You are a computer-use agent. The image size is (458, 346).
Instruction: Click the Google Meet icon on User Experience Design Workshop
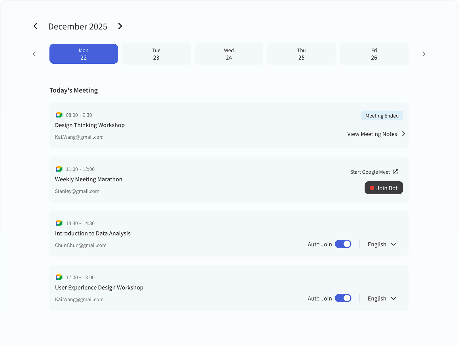click(59, 277)
